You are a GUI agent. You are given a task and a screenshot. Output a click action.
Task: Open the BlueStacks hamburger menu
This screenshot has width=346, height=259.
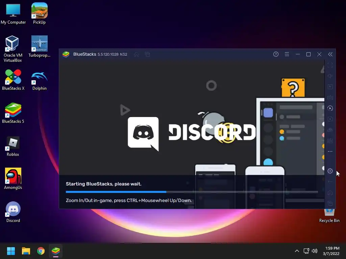point(287,54)
